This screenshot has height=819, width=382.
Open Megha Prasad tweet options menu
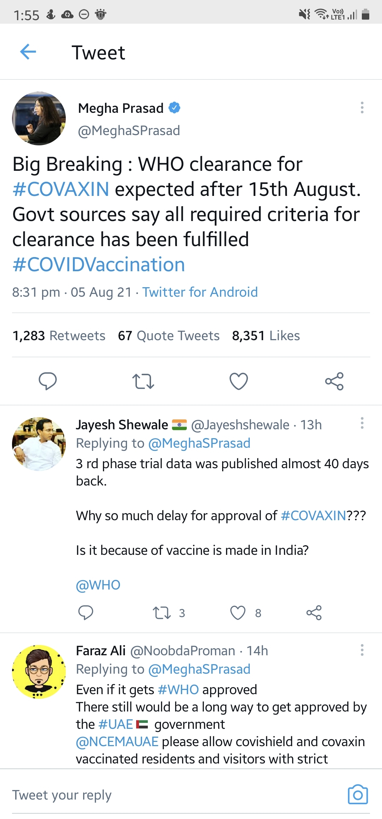pos(362,108)
